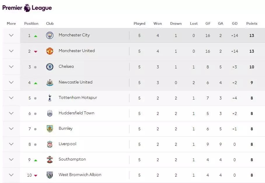Viewport: 265px width, 183px height.
Task: Expand the Liverpool row chevron
Action: tap(11, 144)
